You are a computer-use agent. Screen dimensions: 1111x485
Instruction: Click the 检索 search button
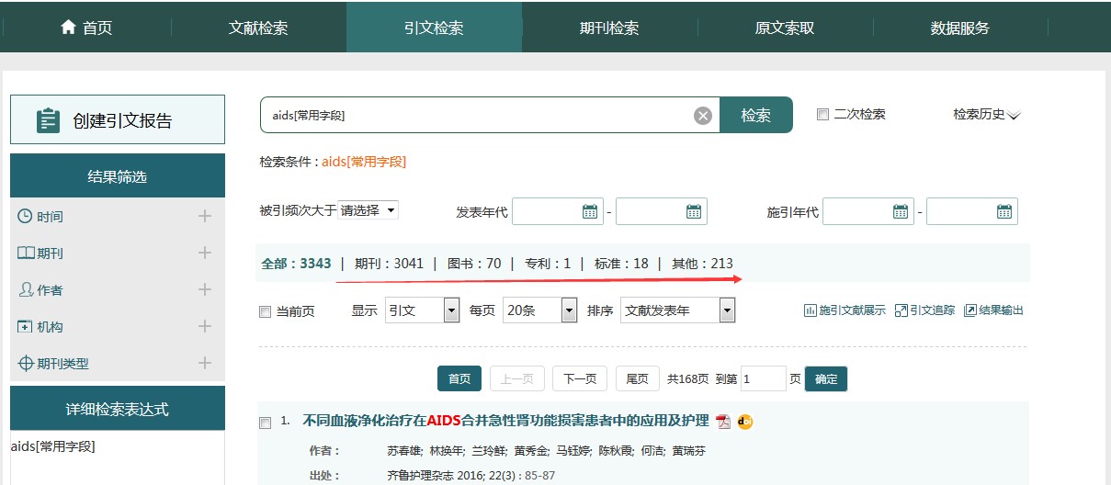click(x=755, y=115)
